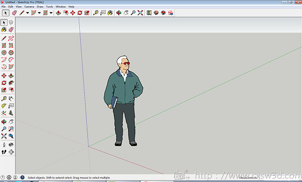The width and height of the screenshot is (302, 182).
Task: Open Extension Warehouse from top toolbar
Action: click(163, 13)
